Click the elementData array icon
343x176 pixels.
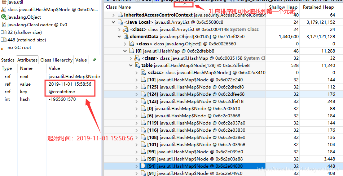[126, 36]
